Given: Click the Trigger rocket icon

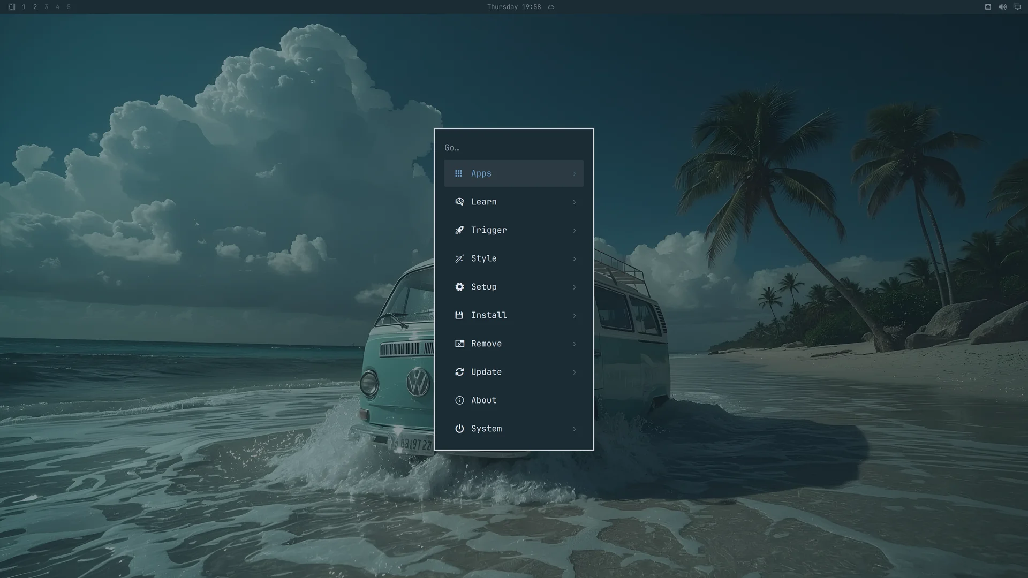Looking at the screenshot, I should [459, 230].
